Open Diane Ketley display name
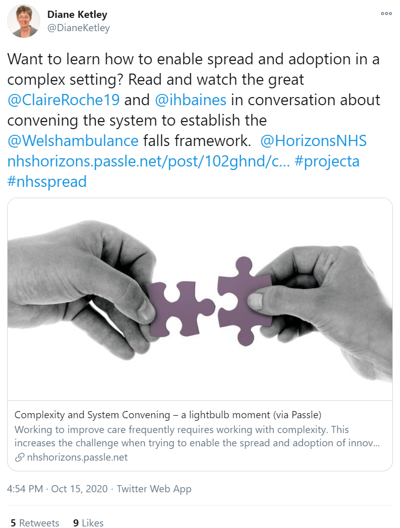 pos(77,14)
